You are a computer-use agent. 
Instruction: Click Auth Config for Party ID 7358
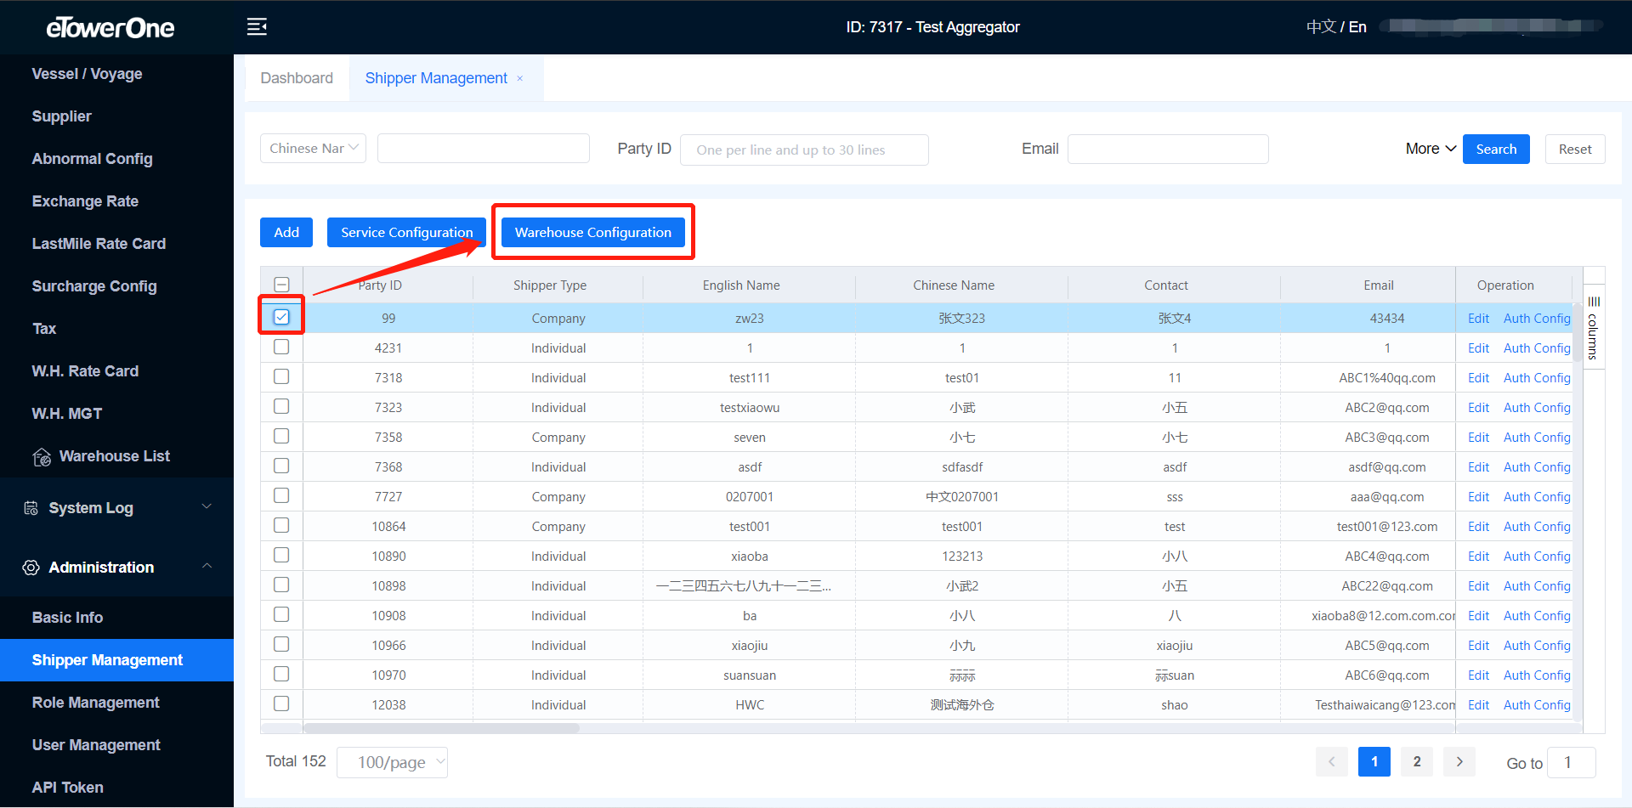click(x=1536, y=438)
